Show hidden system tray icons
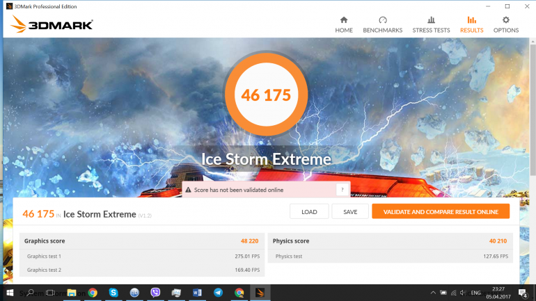536x301 pixels. (x=433, y=293)
